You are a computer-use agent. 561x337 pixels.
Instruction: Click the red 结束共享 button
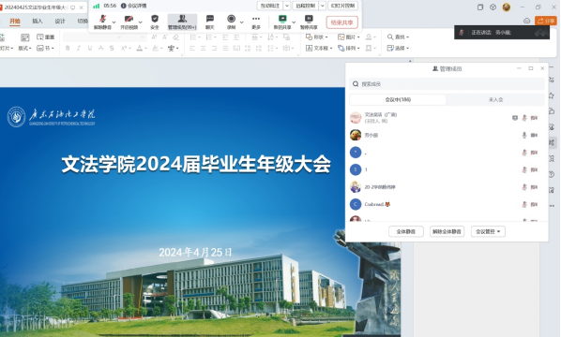pyautogui.click(x=341, y=22)
